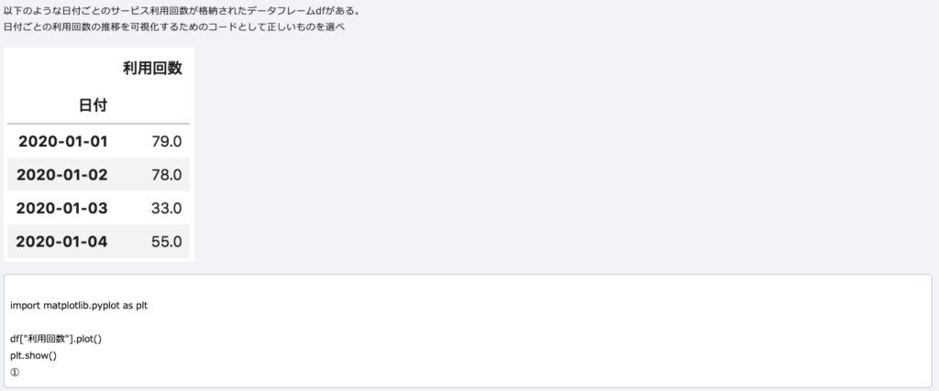Click the plt.show() code line

point(34,355)
